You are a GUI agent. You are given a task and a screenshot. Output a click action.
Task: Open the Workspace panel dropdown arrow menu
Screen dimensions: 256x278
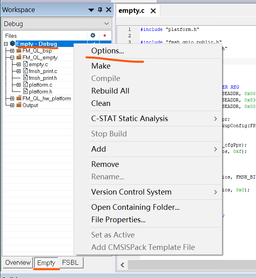point(92,10)
